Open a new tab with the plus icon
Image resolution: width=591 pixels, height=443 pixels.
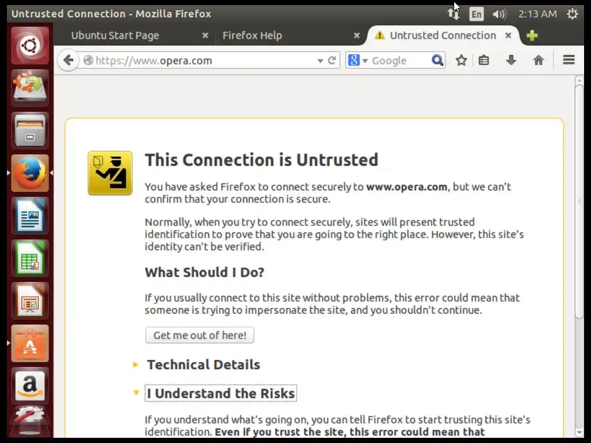532,35
